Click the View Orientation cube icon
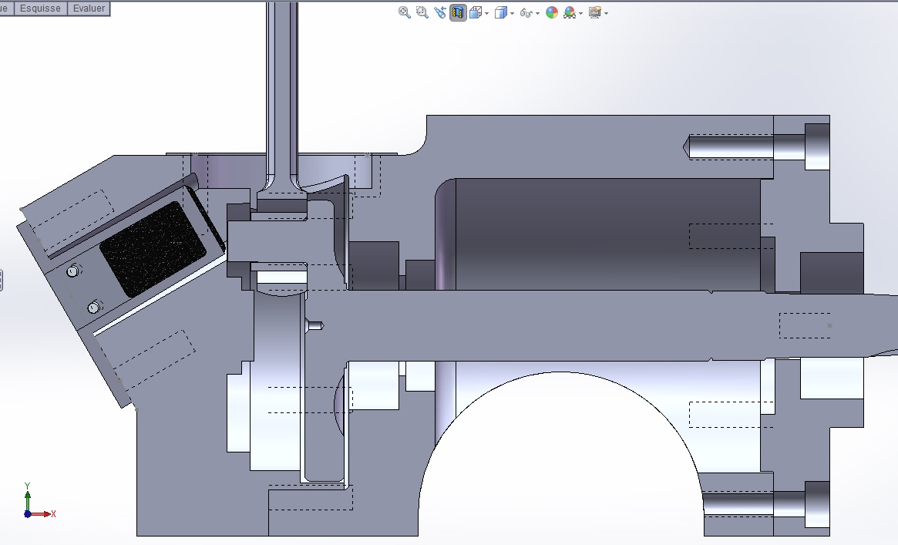Viewport: 898px width, 545px height. tap(476, 12)
